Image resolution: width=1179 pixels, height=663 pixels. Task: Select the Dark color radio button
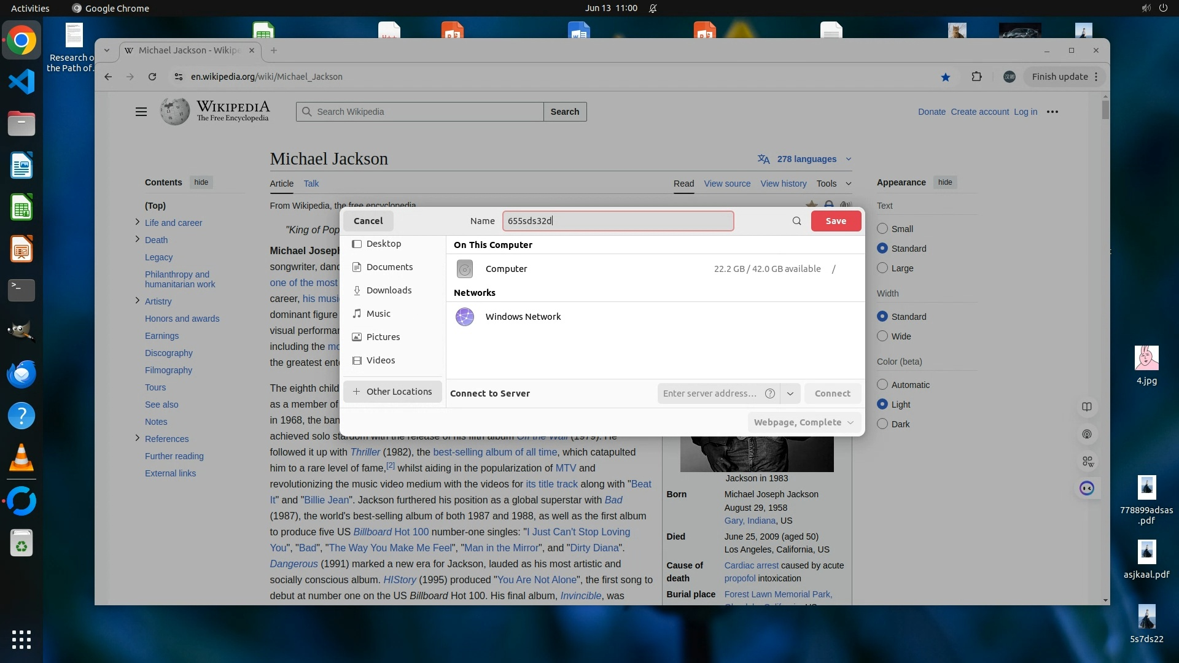pyautogui.click(x=882, y=424)
